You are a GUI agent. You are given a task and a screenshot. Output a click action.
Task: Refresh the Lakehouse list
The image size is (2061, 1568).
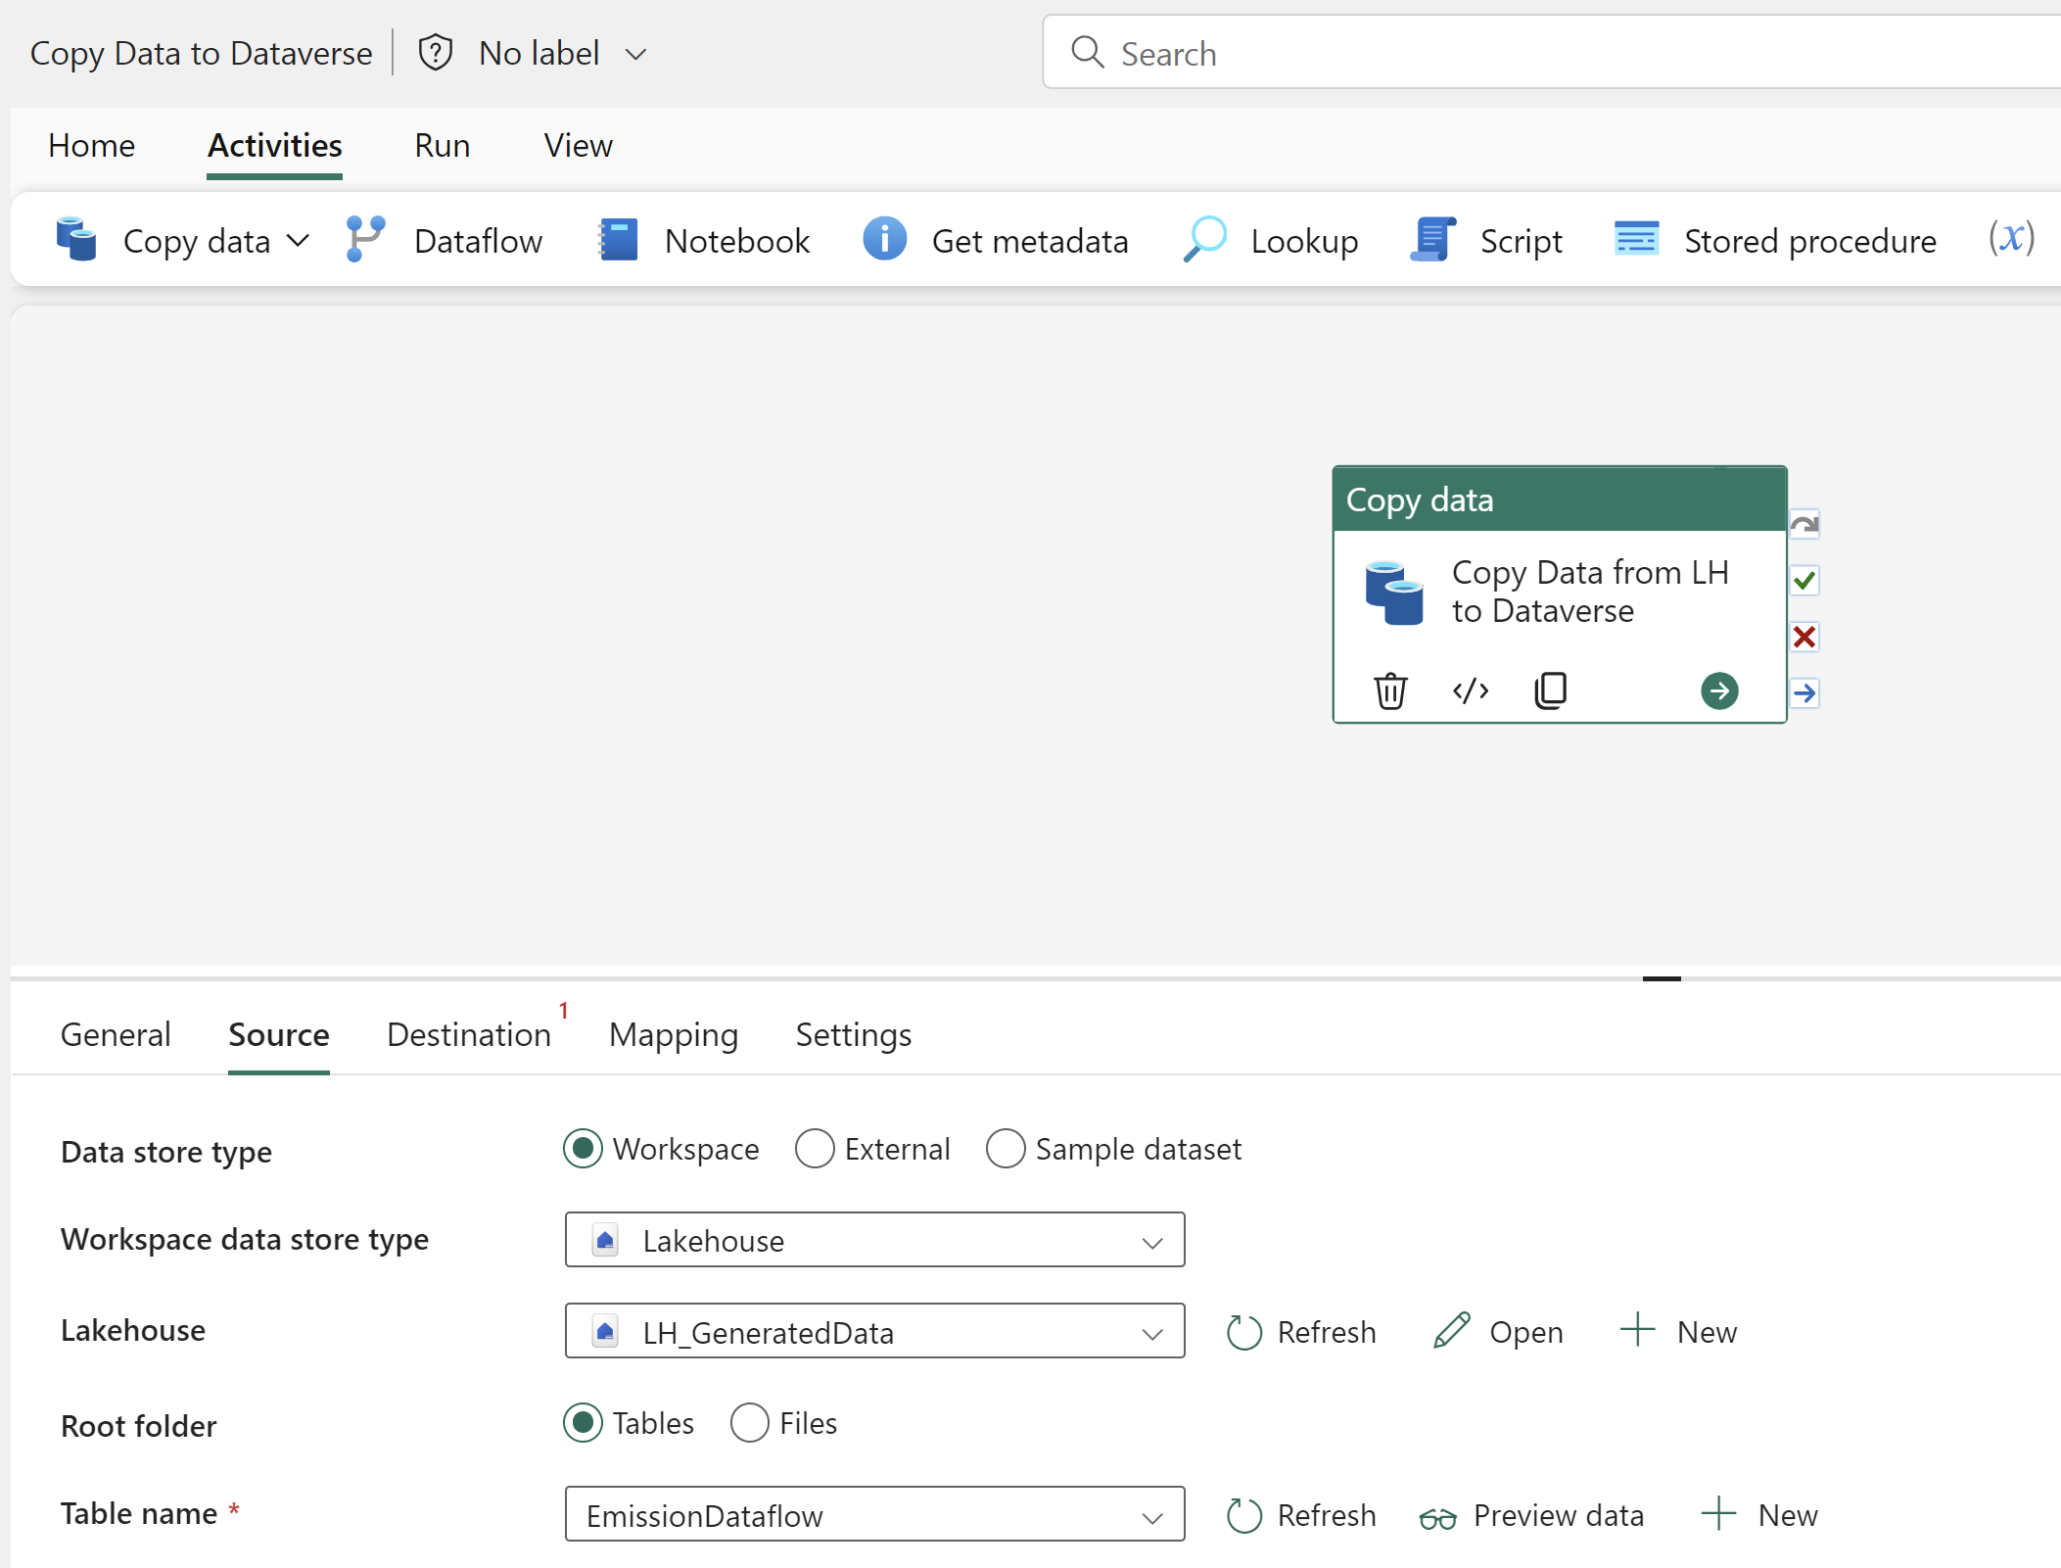coord(1301,1332)
